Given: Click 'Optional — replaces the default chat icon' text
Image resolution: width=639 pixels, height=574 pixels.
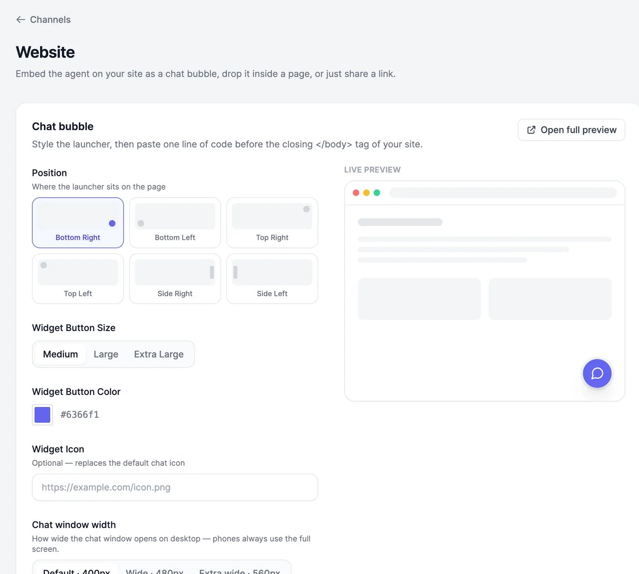Looking at the screenshot, I should (108, 463).
